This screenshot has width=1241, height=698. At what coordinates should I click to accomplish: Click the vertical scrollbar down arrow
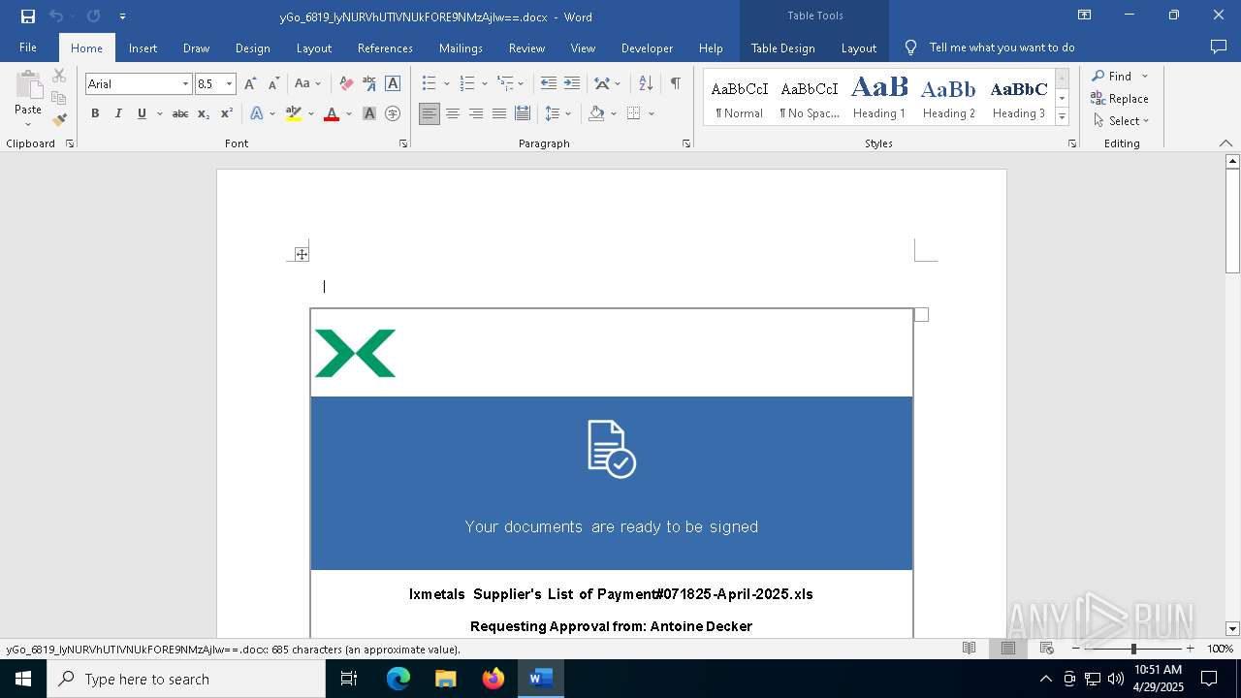point(1232,629)
